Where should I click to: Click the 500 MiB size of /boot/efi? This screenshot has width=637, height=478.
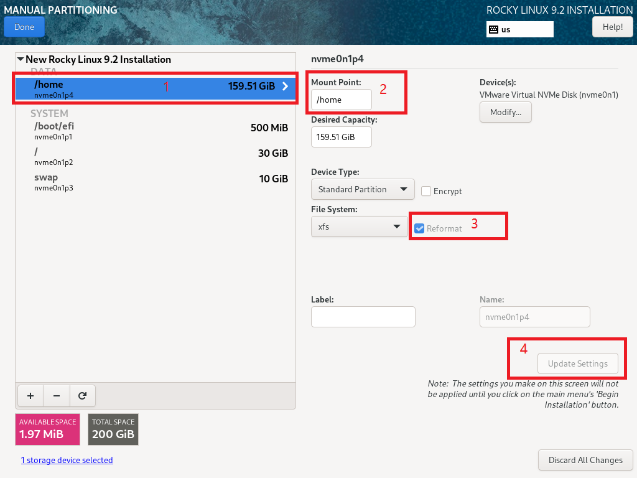(269, 128)
